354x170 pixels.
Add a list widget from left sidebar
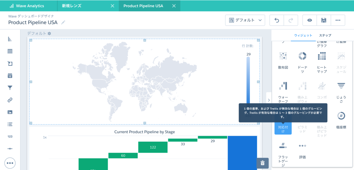(x=10, y=124)
